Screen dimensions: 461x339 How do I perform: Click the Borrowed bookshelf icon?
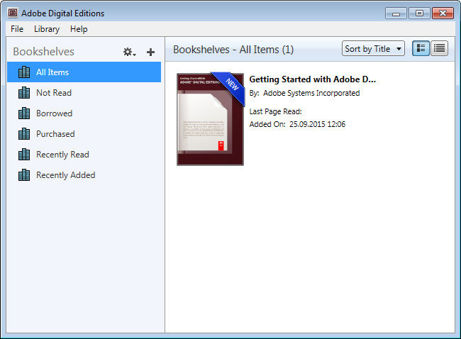click(x=24, y=113)
